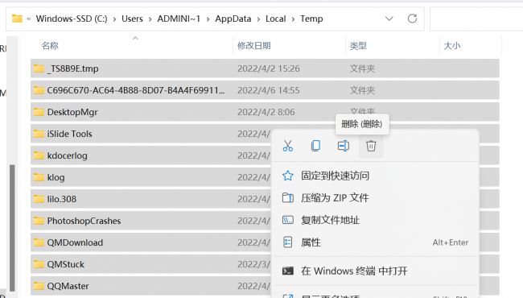Expand chevron after Windows-SSD (C:)
This screenshot has width=523, height=298.
click(x=114, y=19)
